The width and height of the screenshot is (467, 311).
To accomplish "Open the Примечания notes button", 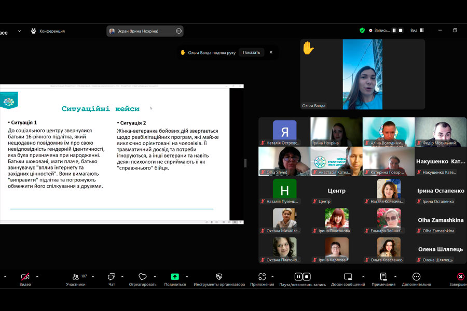I will [x=383, y=279].
